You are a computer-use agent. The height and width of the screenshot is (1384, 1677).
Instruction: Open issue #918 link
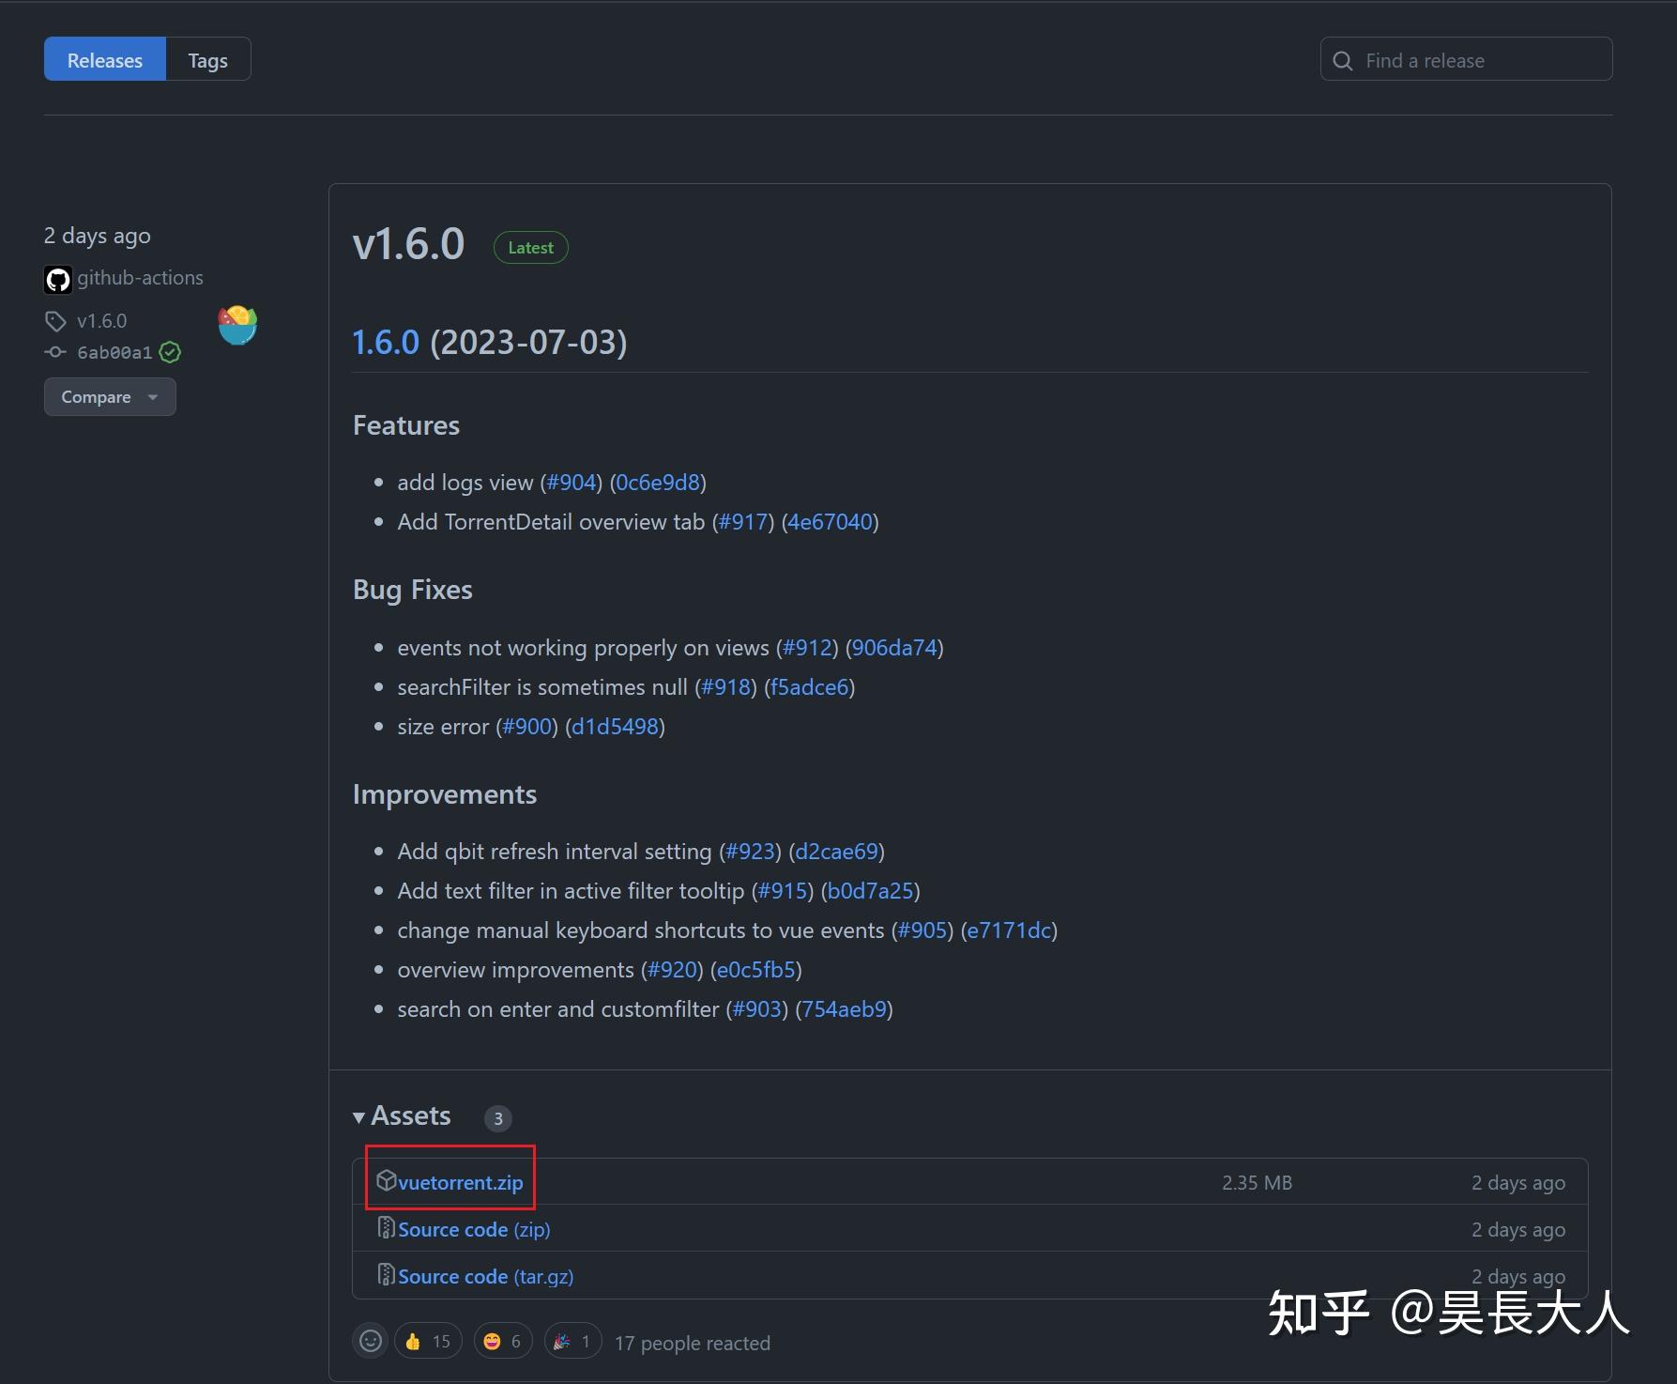725,687
